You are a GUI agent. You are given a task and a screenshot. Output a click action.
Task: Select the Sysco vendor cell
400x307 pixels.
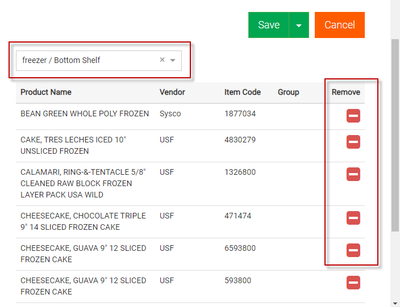click(x=170, y=113)
